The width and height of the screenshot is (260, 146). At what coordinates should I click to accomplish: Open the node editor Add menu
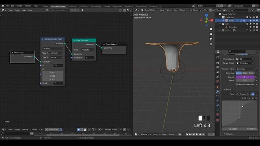24,10
